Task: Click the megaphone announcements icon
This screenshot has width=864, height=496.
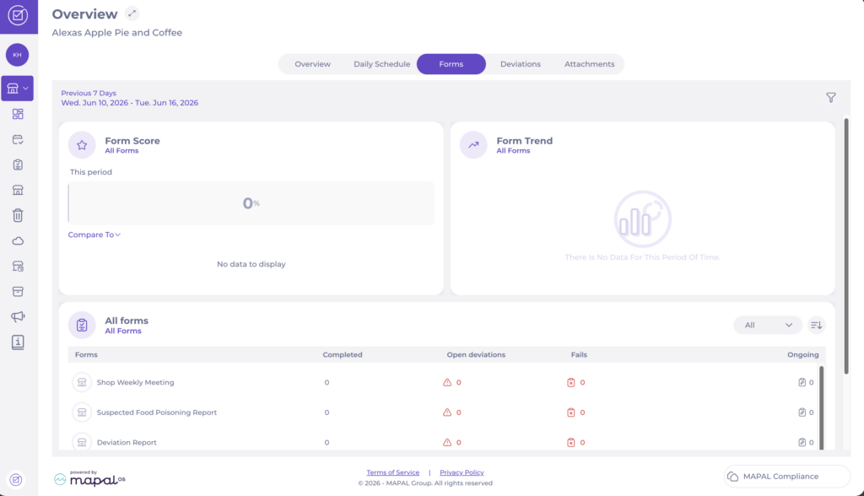Action: pyautogui.click(x=18, y=316)
